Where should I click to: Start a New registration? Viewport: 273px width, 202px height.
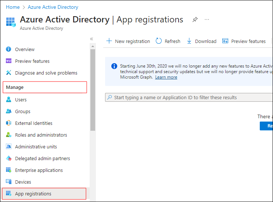(x=128, y=41)
